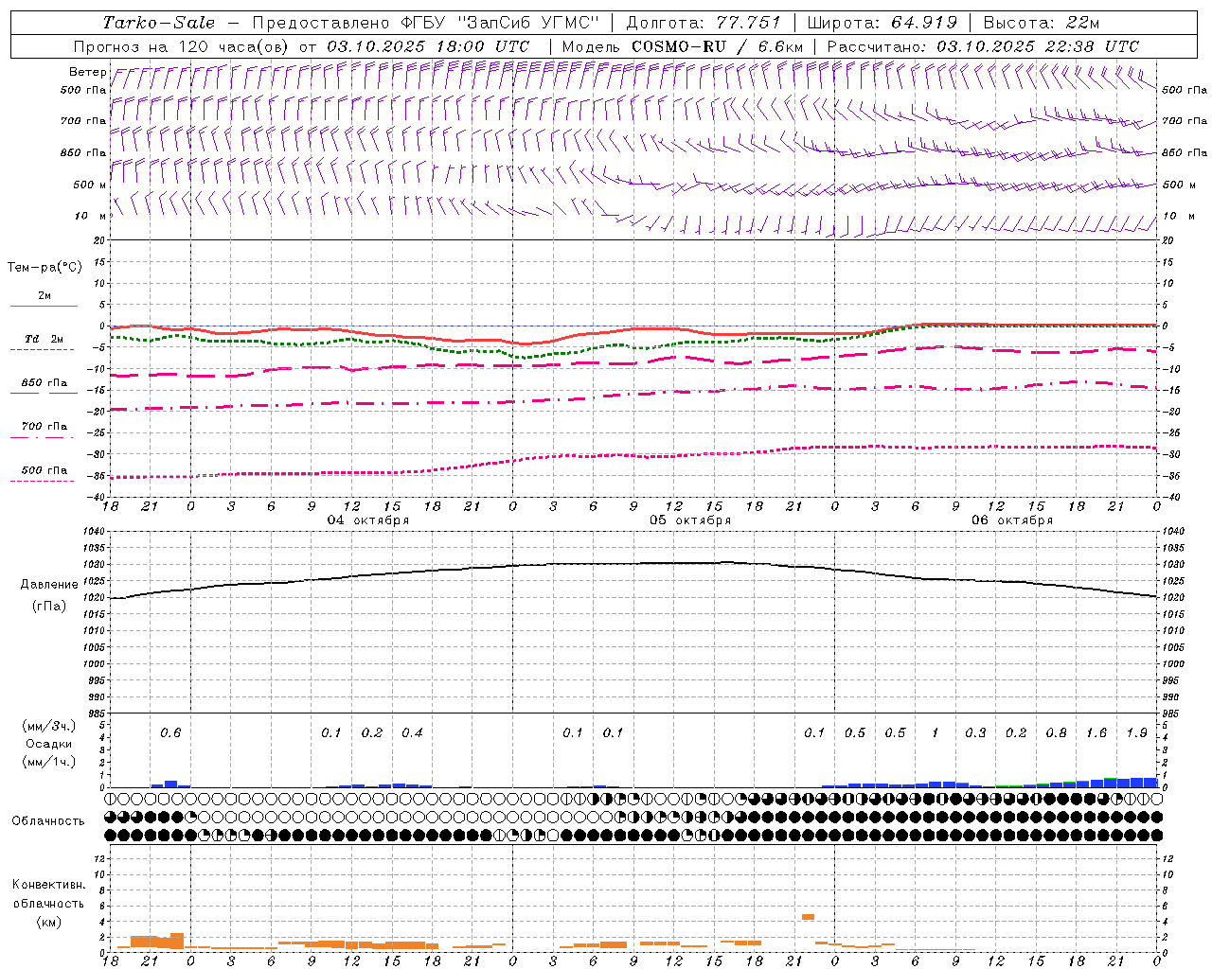Image resolution: width=1212 pixels, height=969 pixels.
Task: Click the date label 05 октября
Action: point(690,520)
